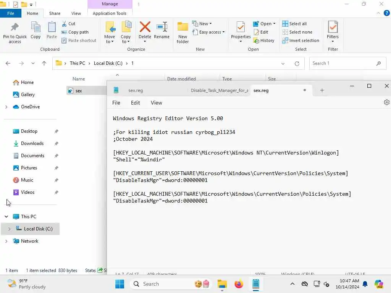Click Select none
Screen dimensions: 391x293
297,32
